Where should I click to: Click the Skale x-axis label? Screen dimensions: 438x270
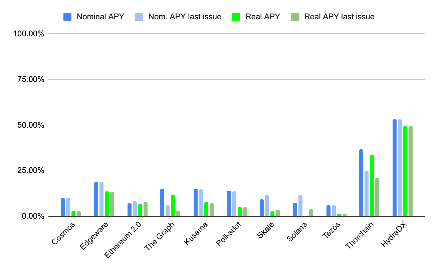coord(265,230)
